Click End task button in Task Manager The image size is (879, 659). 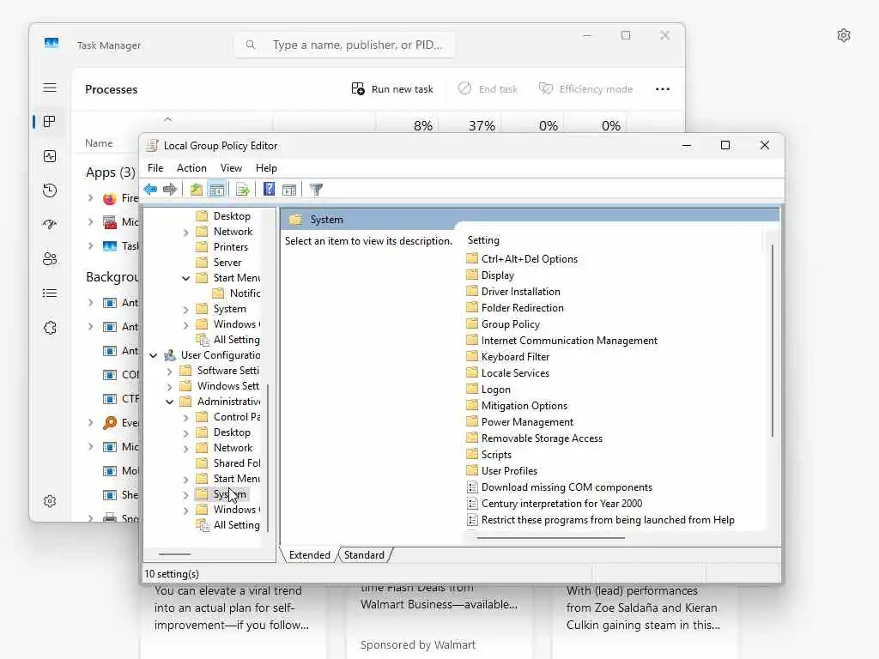(x=488, y=89)
